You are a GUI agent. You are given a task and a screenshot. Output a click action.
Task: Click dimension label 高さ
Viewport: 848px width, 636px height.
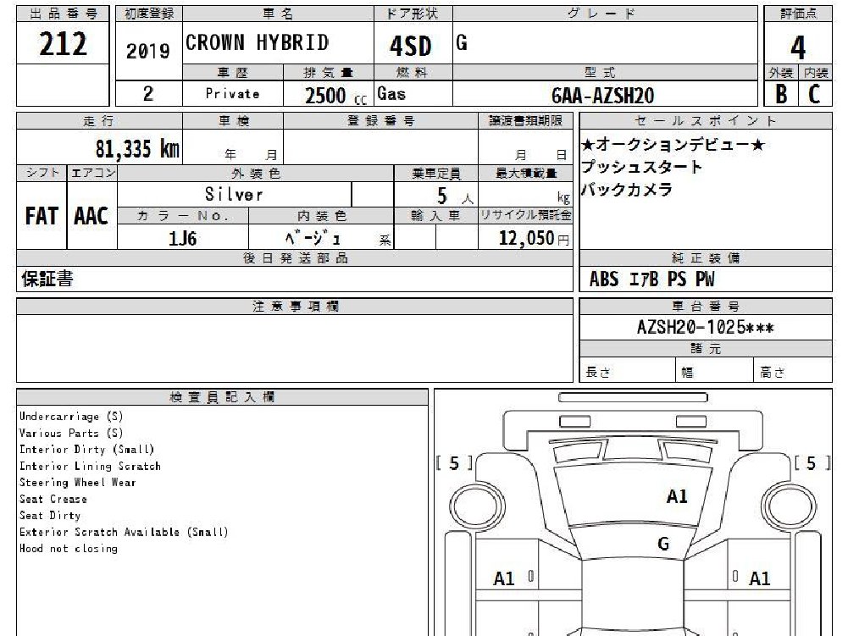pyautogui.click(x=773, y=372)
